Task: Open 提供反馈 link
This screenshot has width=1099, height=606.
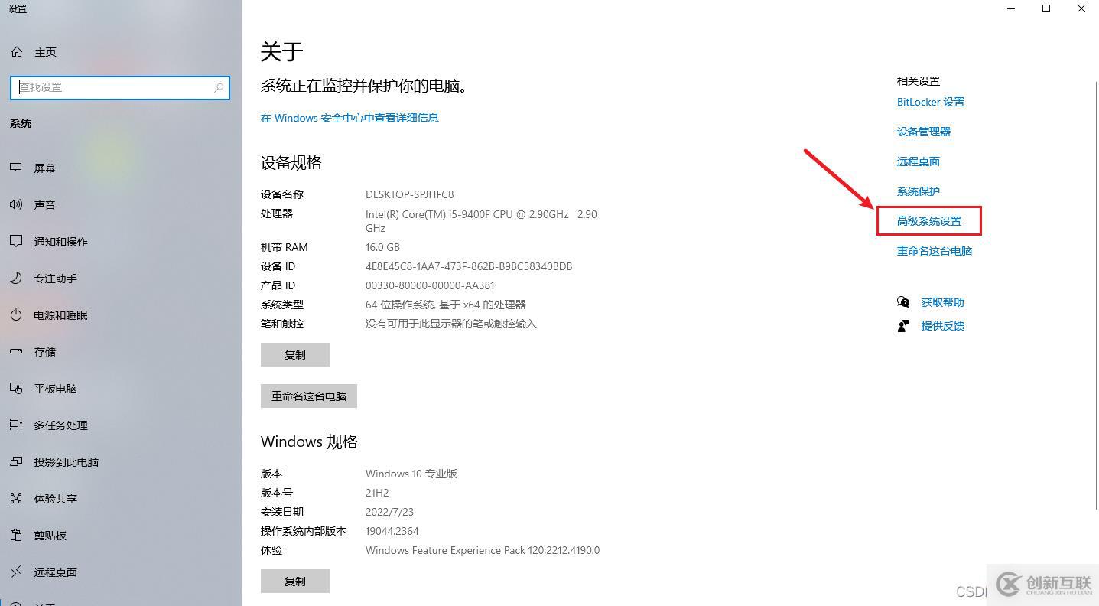Action: [x=942, y=326]
